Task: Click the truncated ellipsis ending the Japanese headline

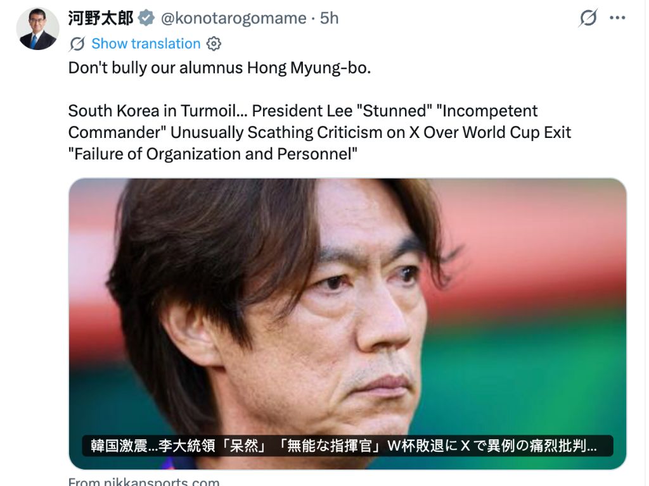Action: pos(592,449)
